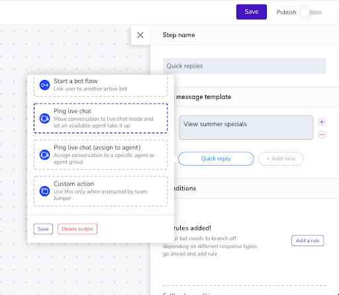Screen dimensions: 339x295
Task: Delete the quick reply via Delete button
Action: click(x=77, y=229)
